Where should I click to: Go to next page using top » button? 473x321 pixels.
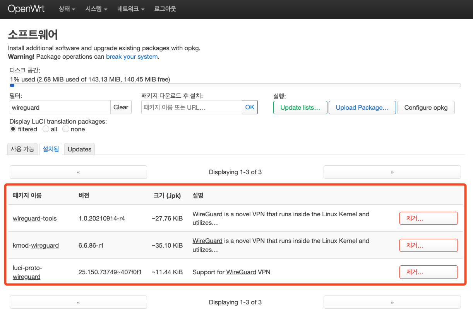392,172
